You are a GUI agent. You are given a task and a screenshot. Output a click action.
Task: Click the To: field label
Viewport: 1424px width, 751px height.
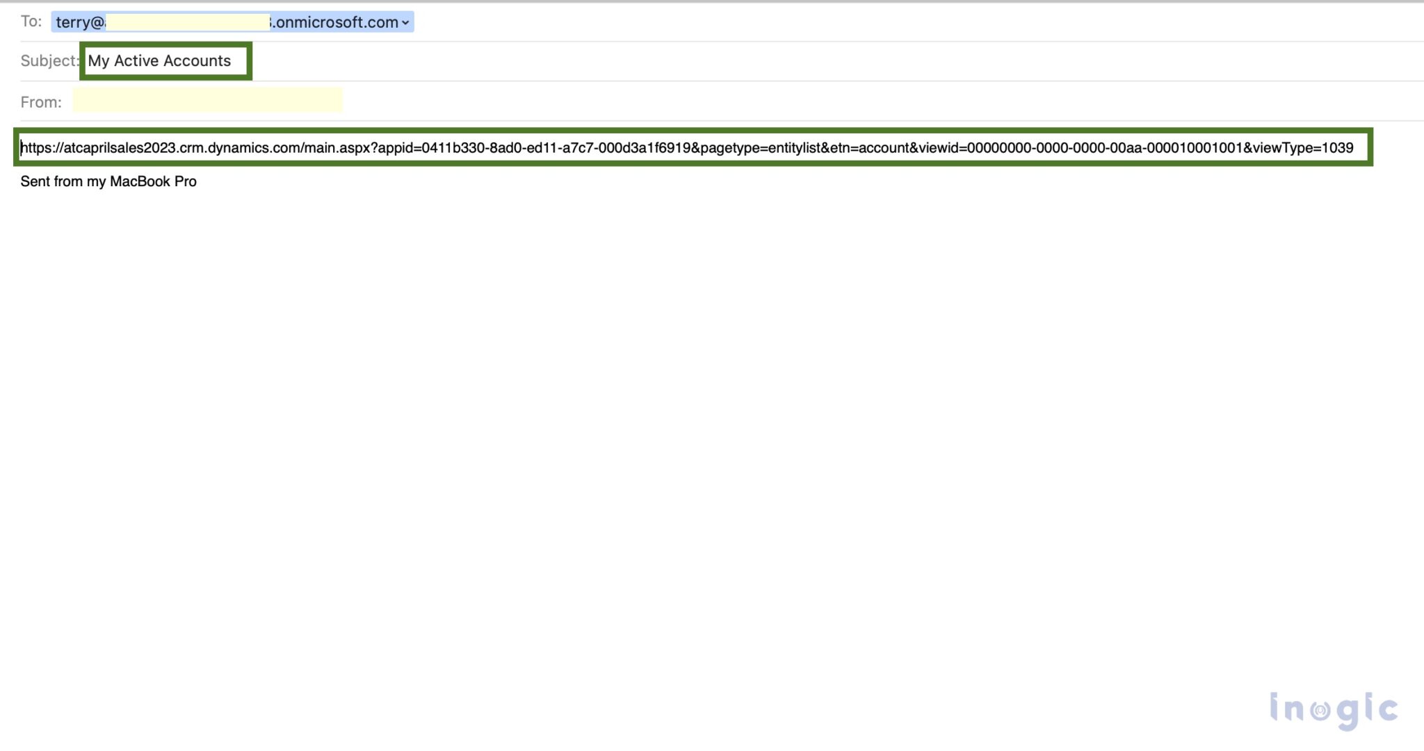point(31,22)
